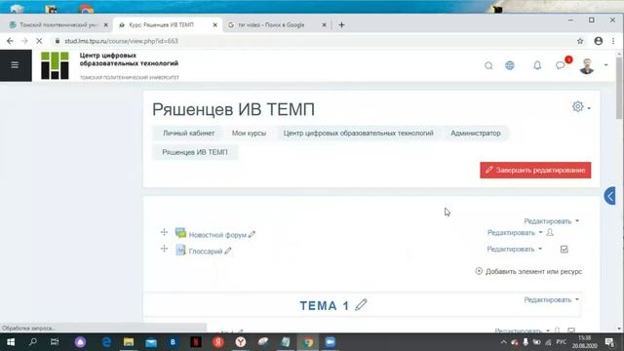Expand the blue side drawer arrow
The height and width of the screenshot is (351, 624).
pos(610,196)
